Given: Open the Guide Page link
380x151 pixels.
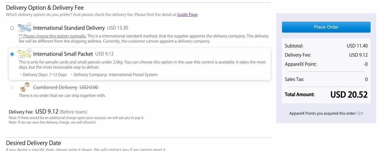Looking at the screenshot, I should coord(187,15).
